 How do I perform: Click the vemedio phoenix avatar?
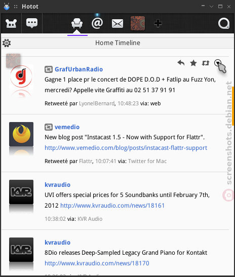pos(21,134)
